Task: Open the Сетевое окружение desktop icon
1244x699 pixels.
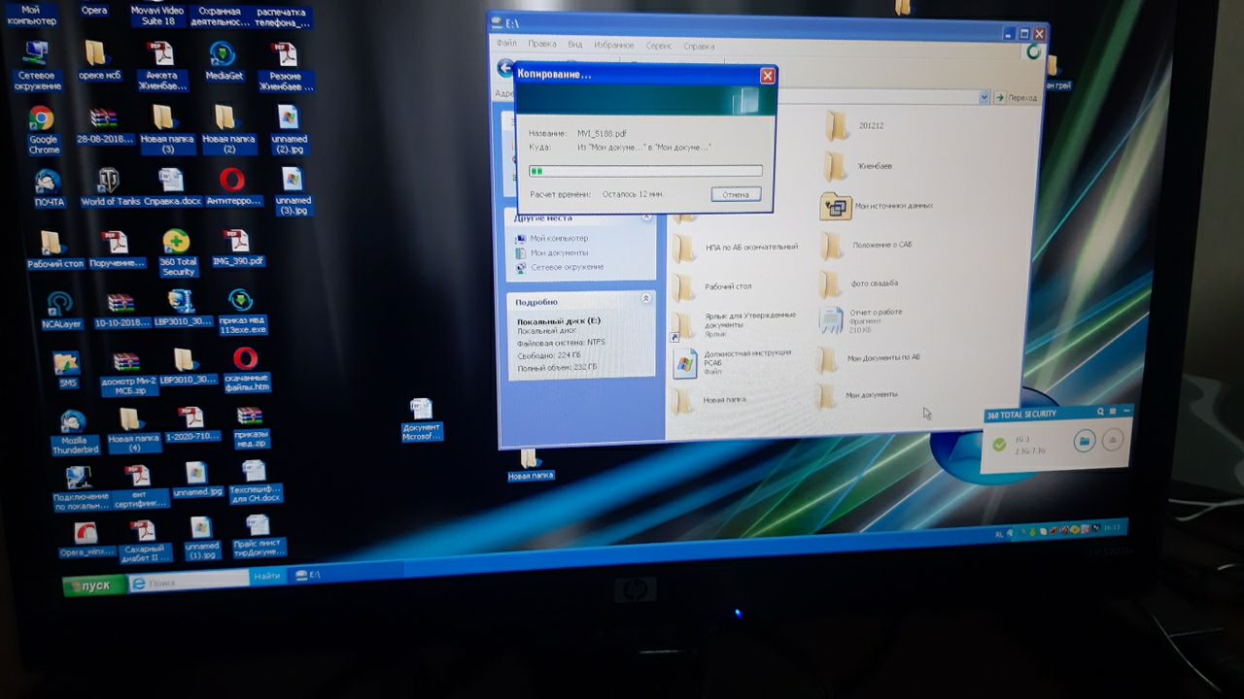Action: (x=37, y=65)
